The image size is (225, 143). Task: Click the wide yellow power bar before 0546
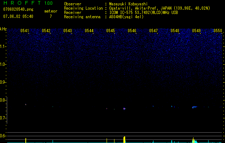[x=124, y=139]
